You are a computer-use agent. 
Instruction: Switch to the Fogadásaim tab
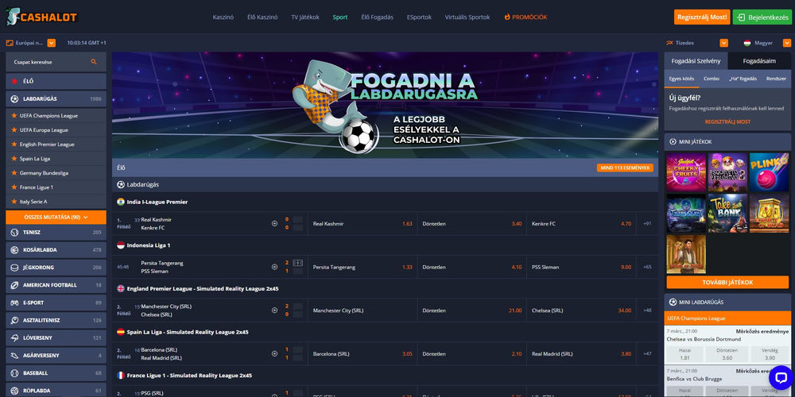pos(759,61)
